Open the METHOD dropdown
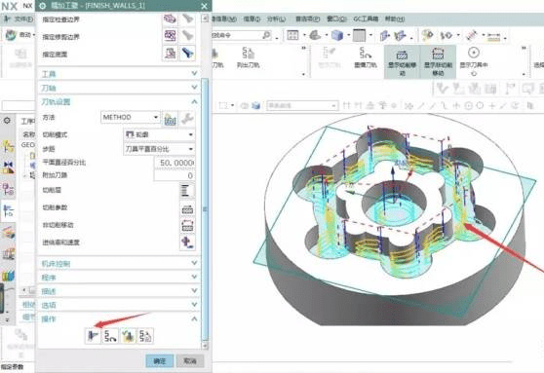This screenshot has height=373, width=544. [131, 118]
